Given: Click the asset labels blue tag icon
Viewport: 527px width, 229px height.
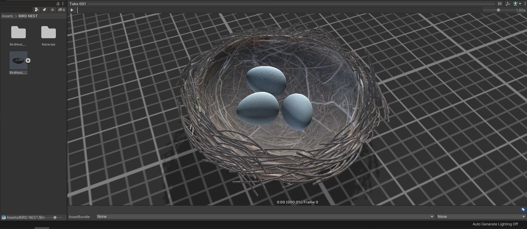Looking at the screenshot, I should point(523,209).
